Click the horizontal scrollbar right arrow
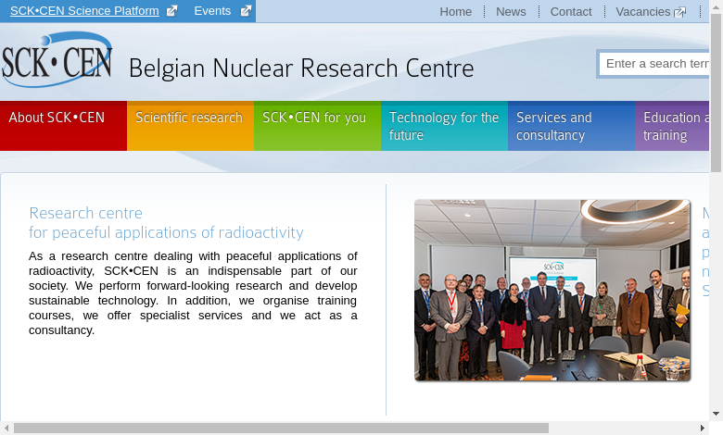Screen dimensions: 723x435 (703, 429)
